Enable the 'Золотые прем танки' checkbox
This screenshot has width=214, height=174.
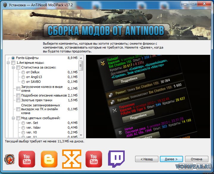tap(18, 100)
